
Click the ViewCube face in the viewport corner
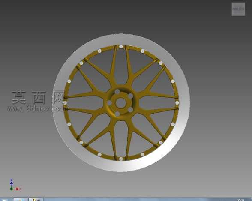point(238,9)
